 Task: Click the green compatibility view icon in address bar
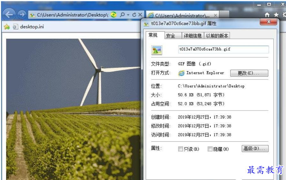point(113,15)
